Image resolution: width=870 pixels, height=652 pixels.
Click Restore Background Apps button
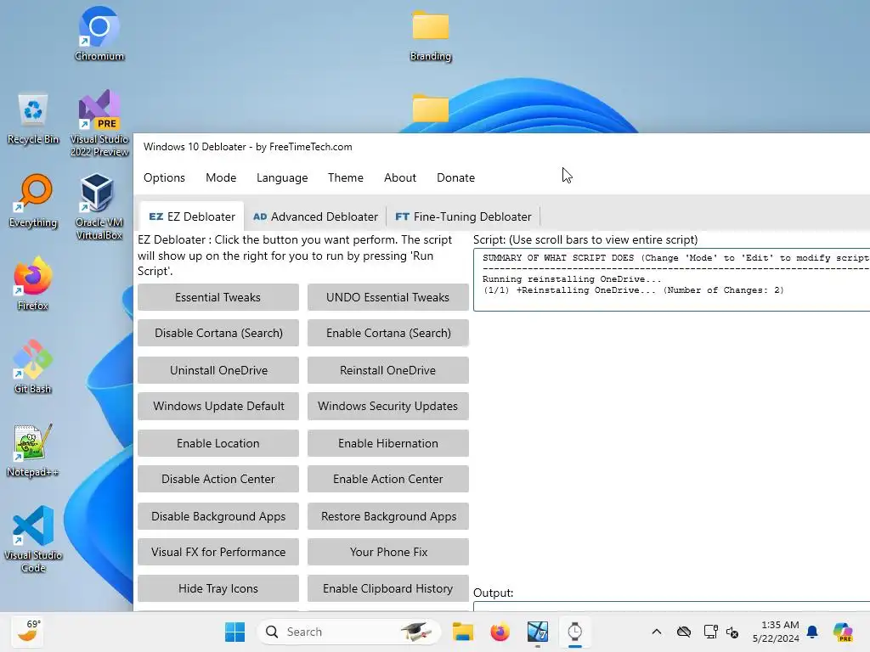(x=387, y=516)
